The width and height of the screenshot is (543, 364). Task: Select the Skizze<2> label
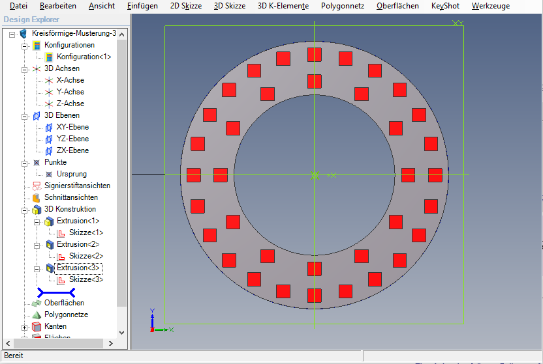pos(86,256)
